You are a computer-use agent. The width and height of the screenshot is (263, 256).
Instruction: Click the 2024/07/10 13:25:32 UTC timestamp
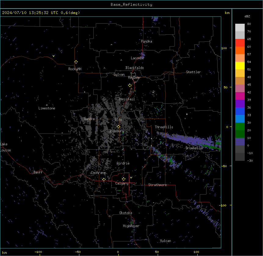pos(30,13)
